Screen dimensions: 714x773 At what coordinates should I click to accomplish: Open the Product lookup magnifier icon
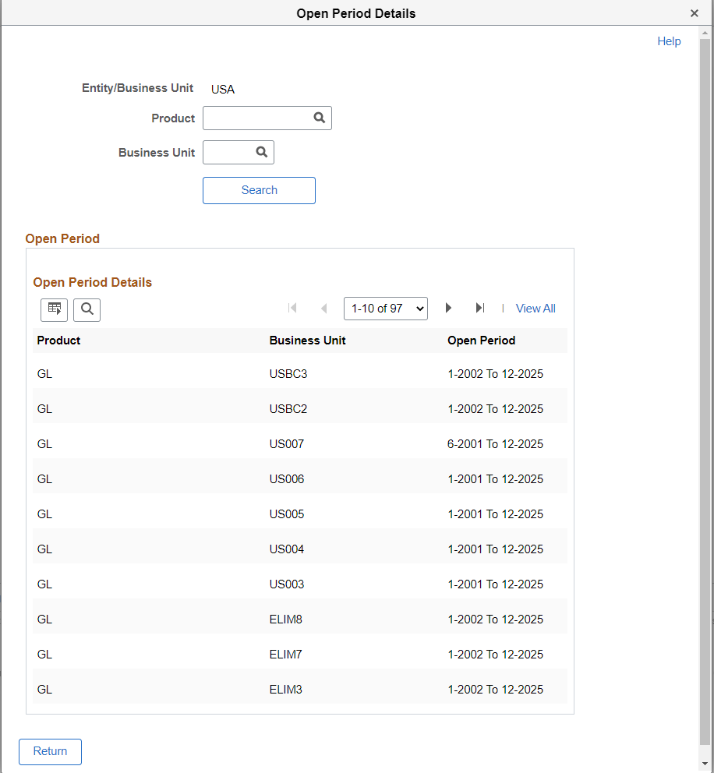tap(320, 118)
